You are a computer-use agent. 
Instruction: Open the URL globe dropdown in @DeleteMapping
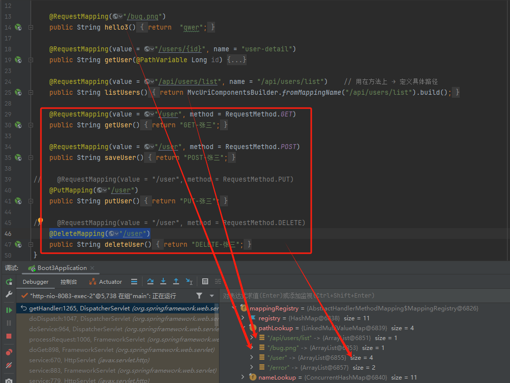pos(114,233)
